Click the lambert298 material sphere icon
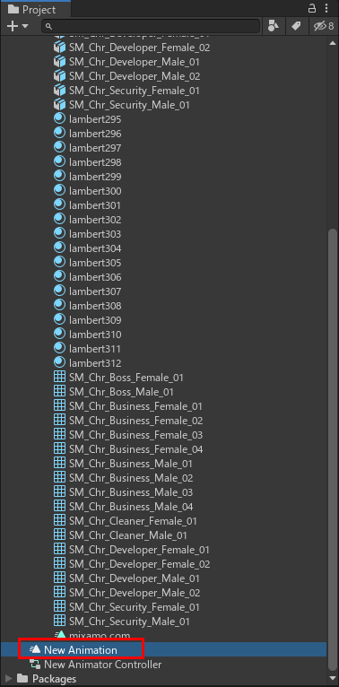Screen dimensions: 339x687 tap(59, 162)
